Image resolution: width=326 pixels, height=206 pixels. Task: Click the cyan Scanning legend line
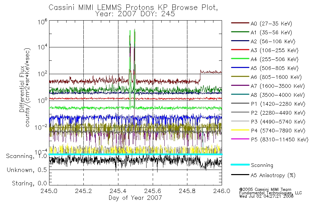[240, 164]
